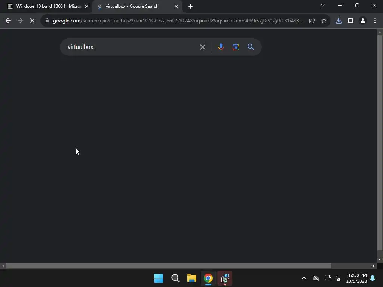Click the horizontal scrollbar thumb

[169, 266]
